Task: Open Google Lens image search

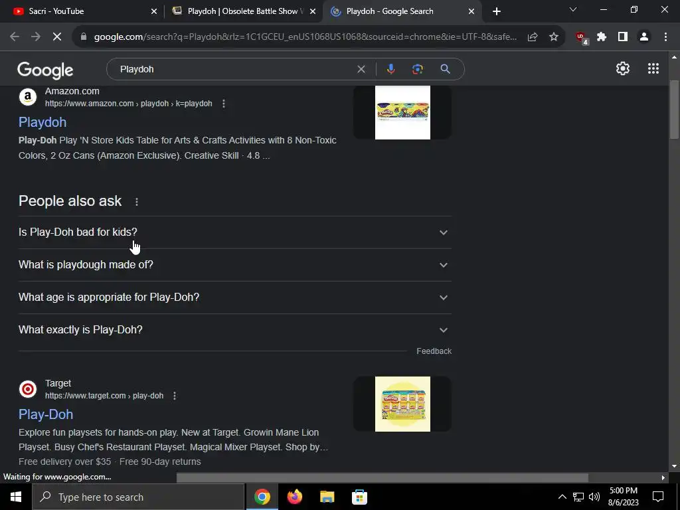Action: coord(418,69)
